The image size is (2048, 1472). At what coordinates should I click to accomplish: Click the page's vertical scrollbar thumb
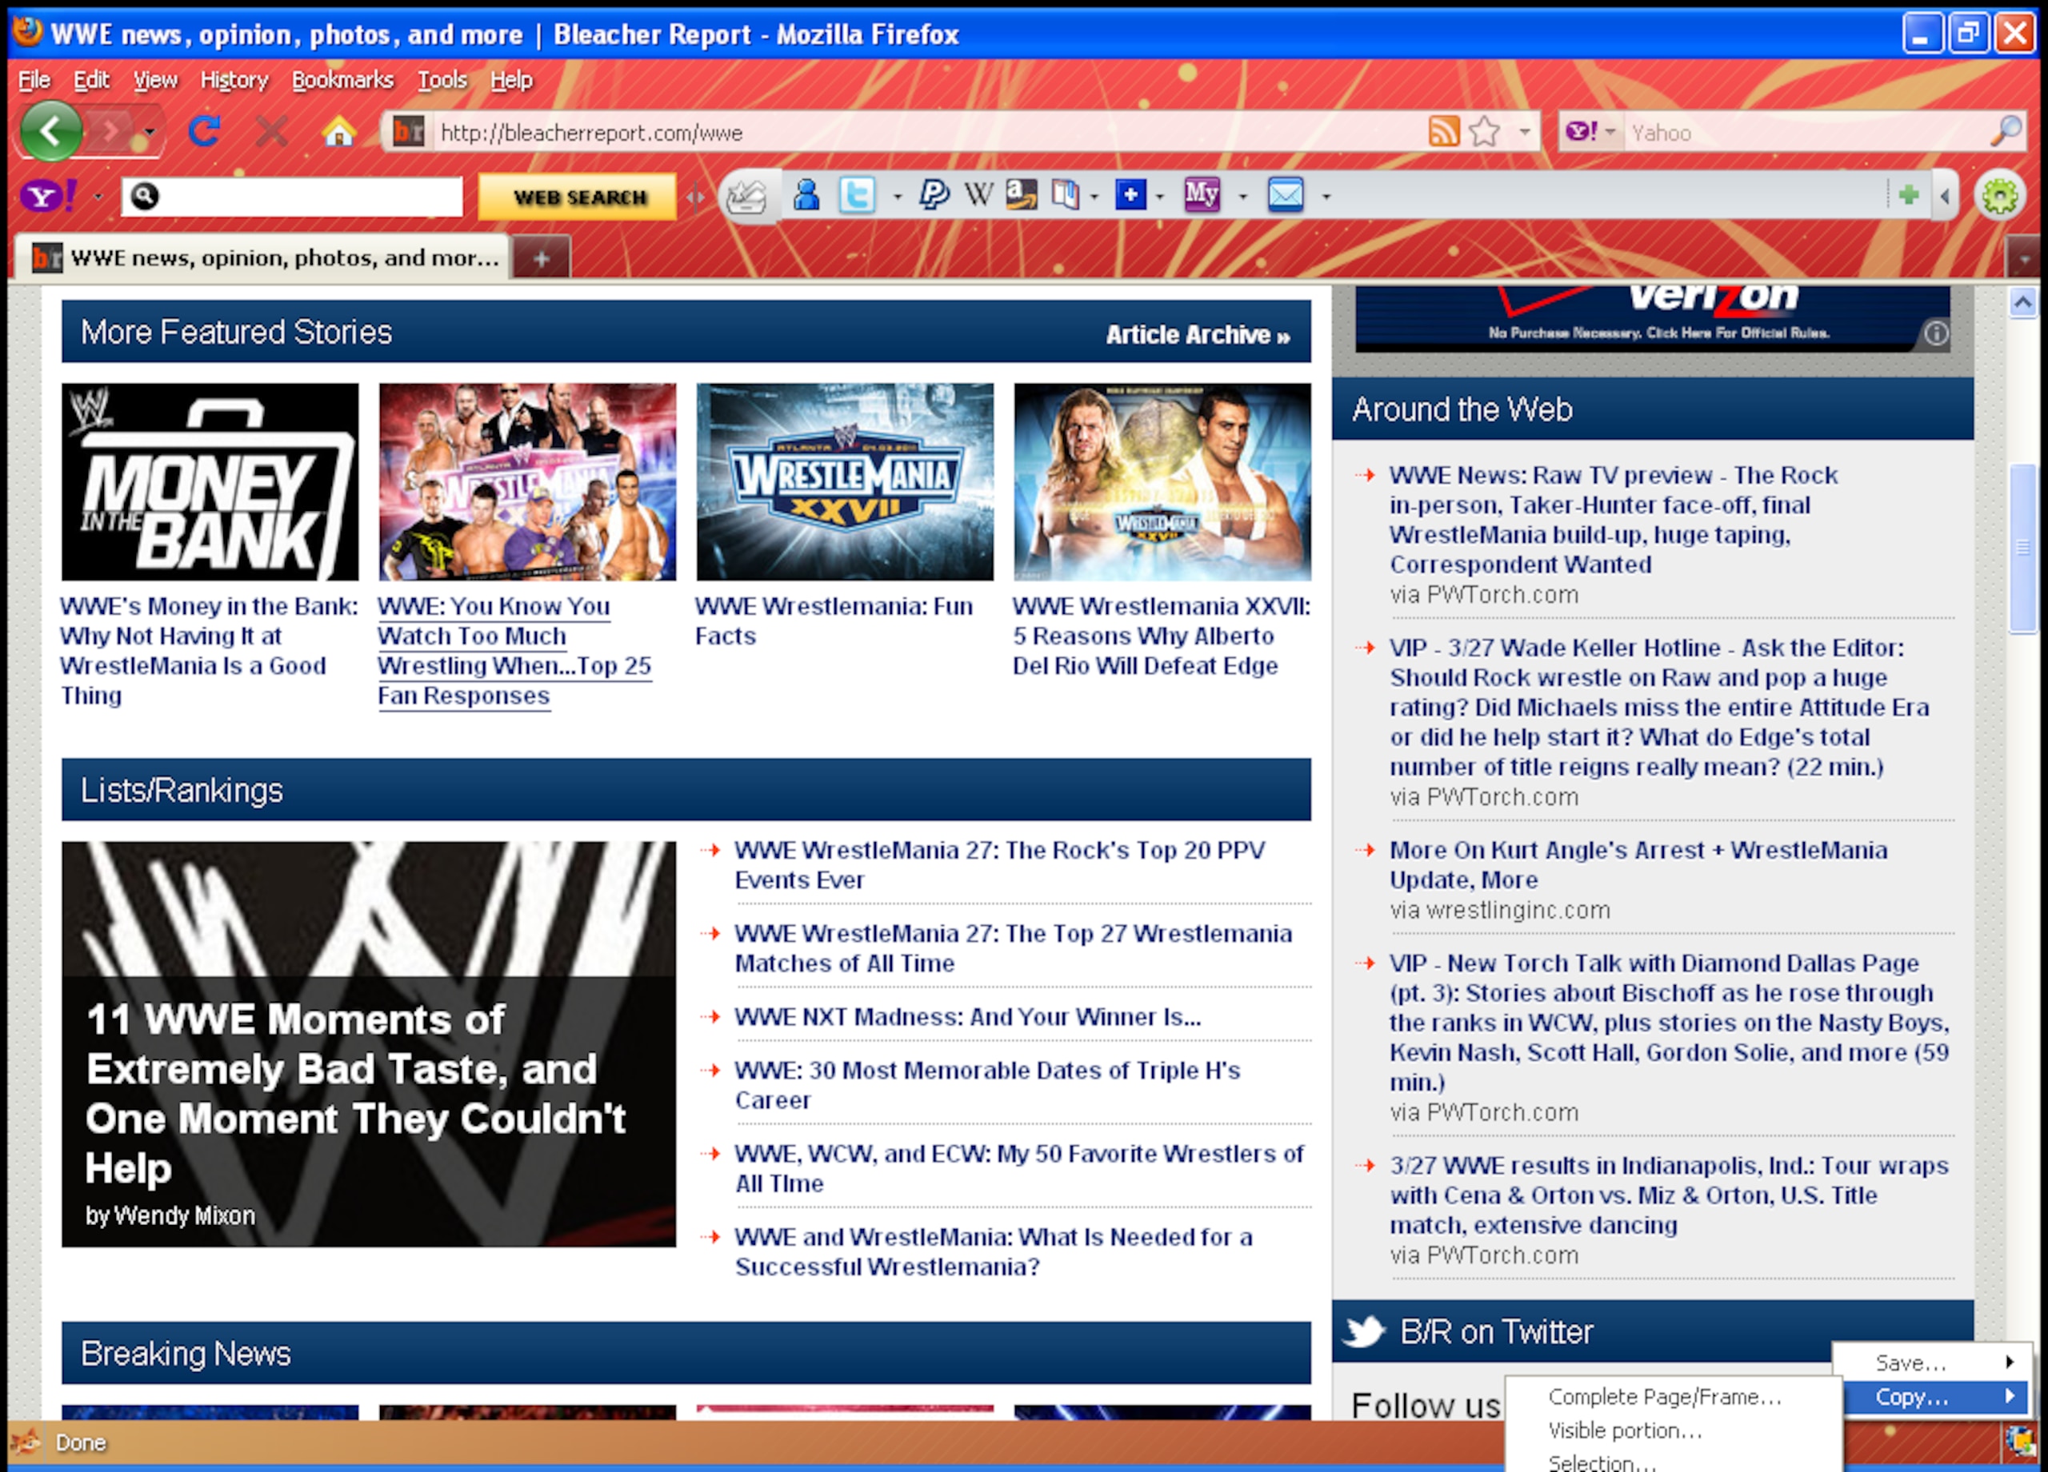tap(2022, 548)
